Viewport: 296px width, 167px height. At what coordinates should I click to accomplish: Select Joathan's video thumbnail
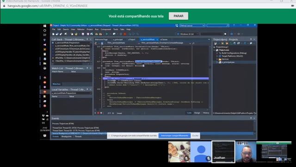pyautogui.click(x=223, y=152)
